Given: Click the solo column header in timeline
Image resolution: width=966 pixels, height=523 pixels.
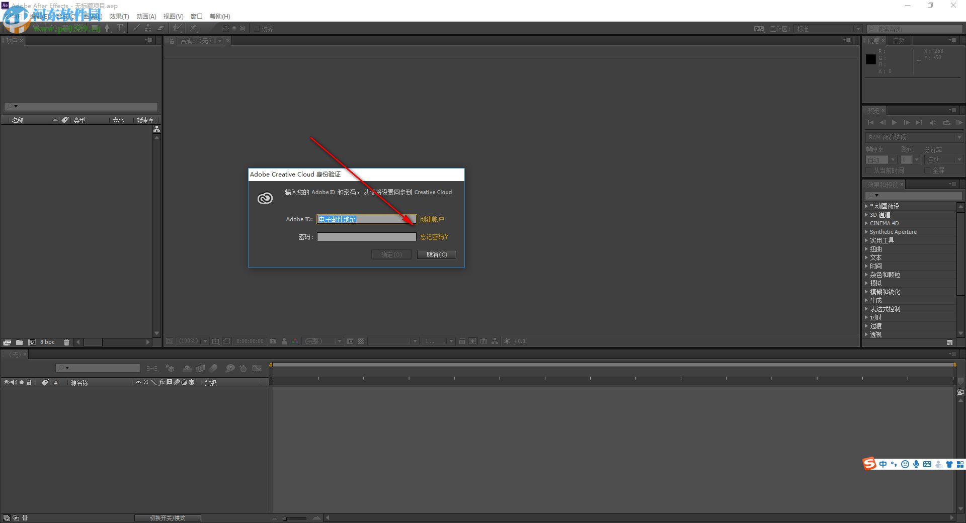Looking at the screenshot, I should (22, 383).
